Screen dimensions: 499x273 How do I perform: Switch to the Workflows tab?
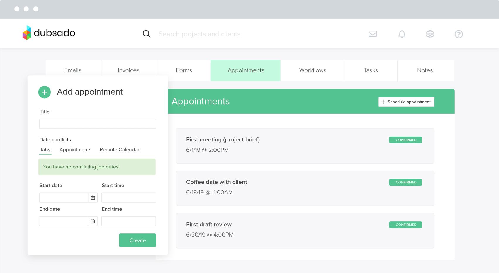click(313, 70)
